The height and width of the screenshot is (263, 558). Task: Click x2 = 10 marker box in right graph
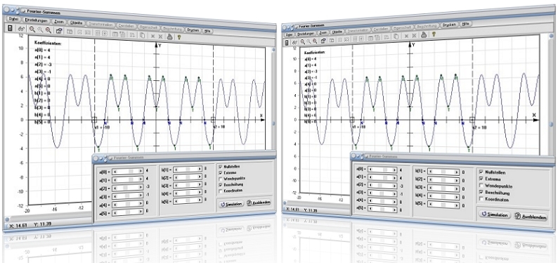472,120
